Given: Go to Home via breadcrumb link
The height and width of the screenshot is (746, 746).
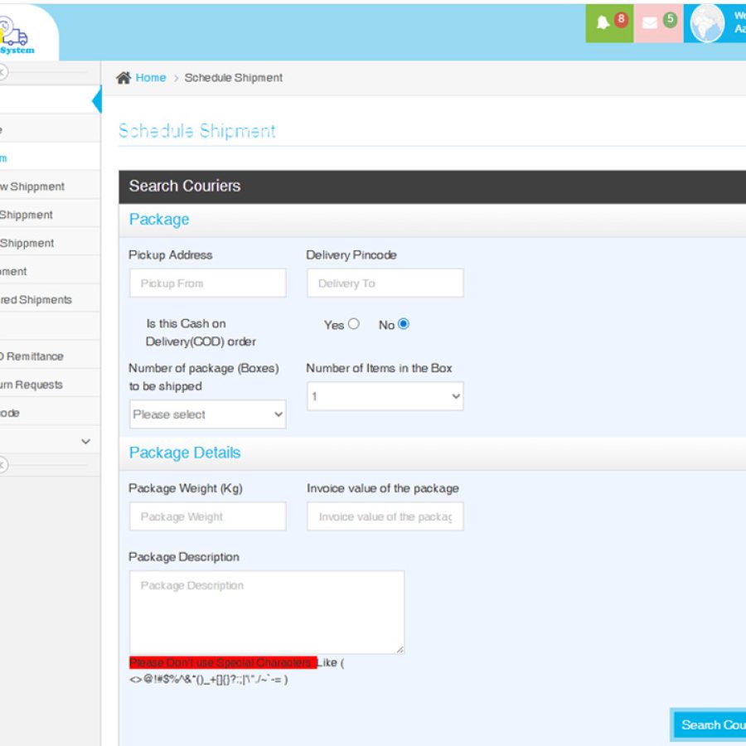Looking at the screenshot, I should tap(151, 78).
